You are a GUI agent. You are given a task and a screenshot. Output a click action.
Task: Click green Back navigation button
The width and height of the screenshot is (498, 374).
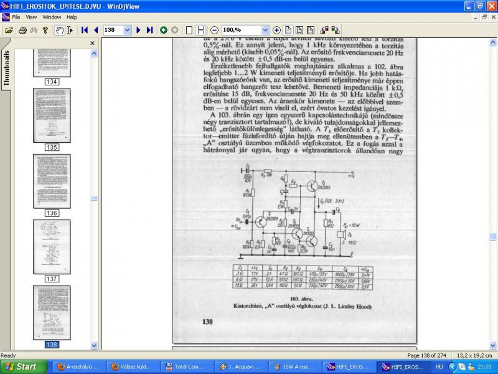pos(164,30)
